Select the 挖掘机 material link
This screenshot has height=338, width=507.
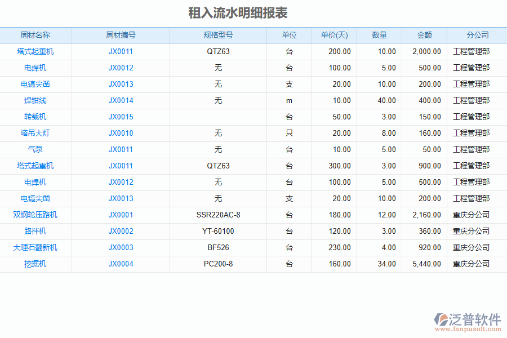click(35, 264)
